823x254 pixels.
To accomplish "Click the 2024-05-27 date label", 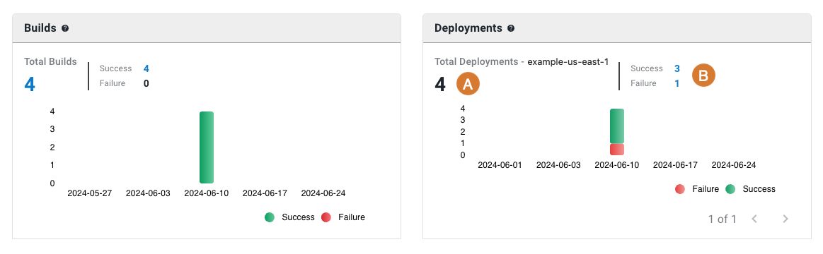I will pos(90,193).
